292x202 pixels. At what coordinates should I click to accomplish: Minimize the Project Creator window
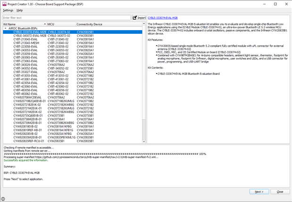[265, 4]
